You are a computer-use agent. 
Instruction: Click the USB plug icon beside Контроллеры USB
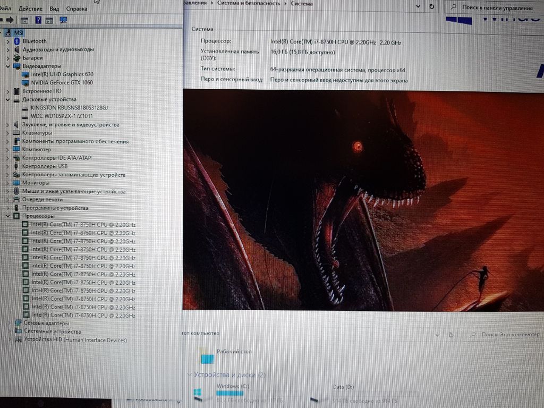pyautogui.click(x=16, y=166)
